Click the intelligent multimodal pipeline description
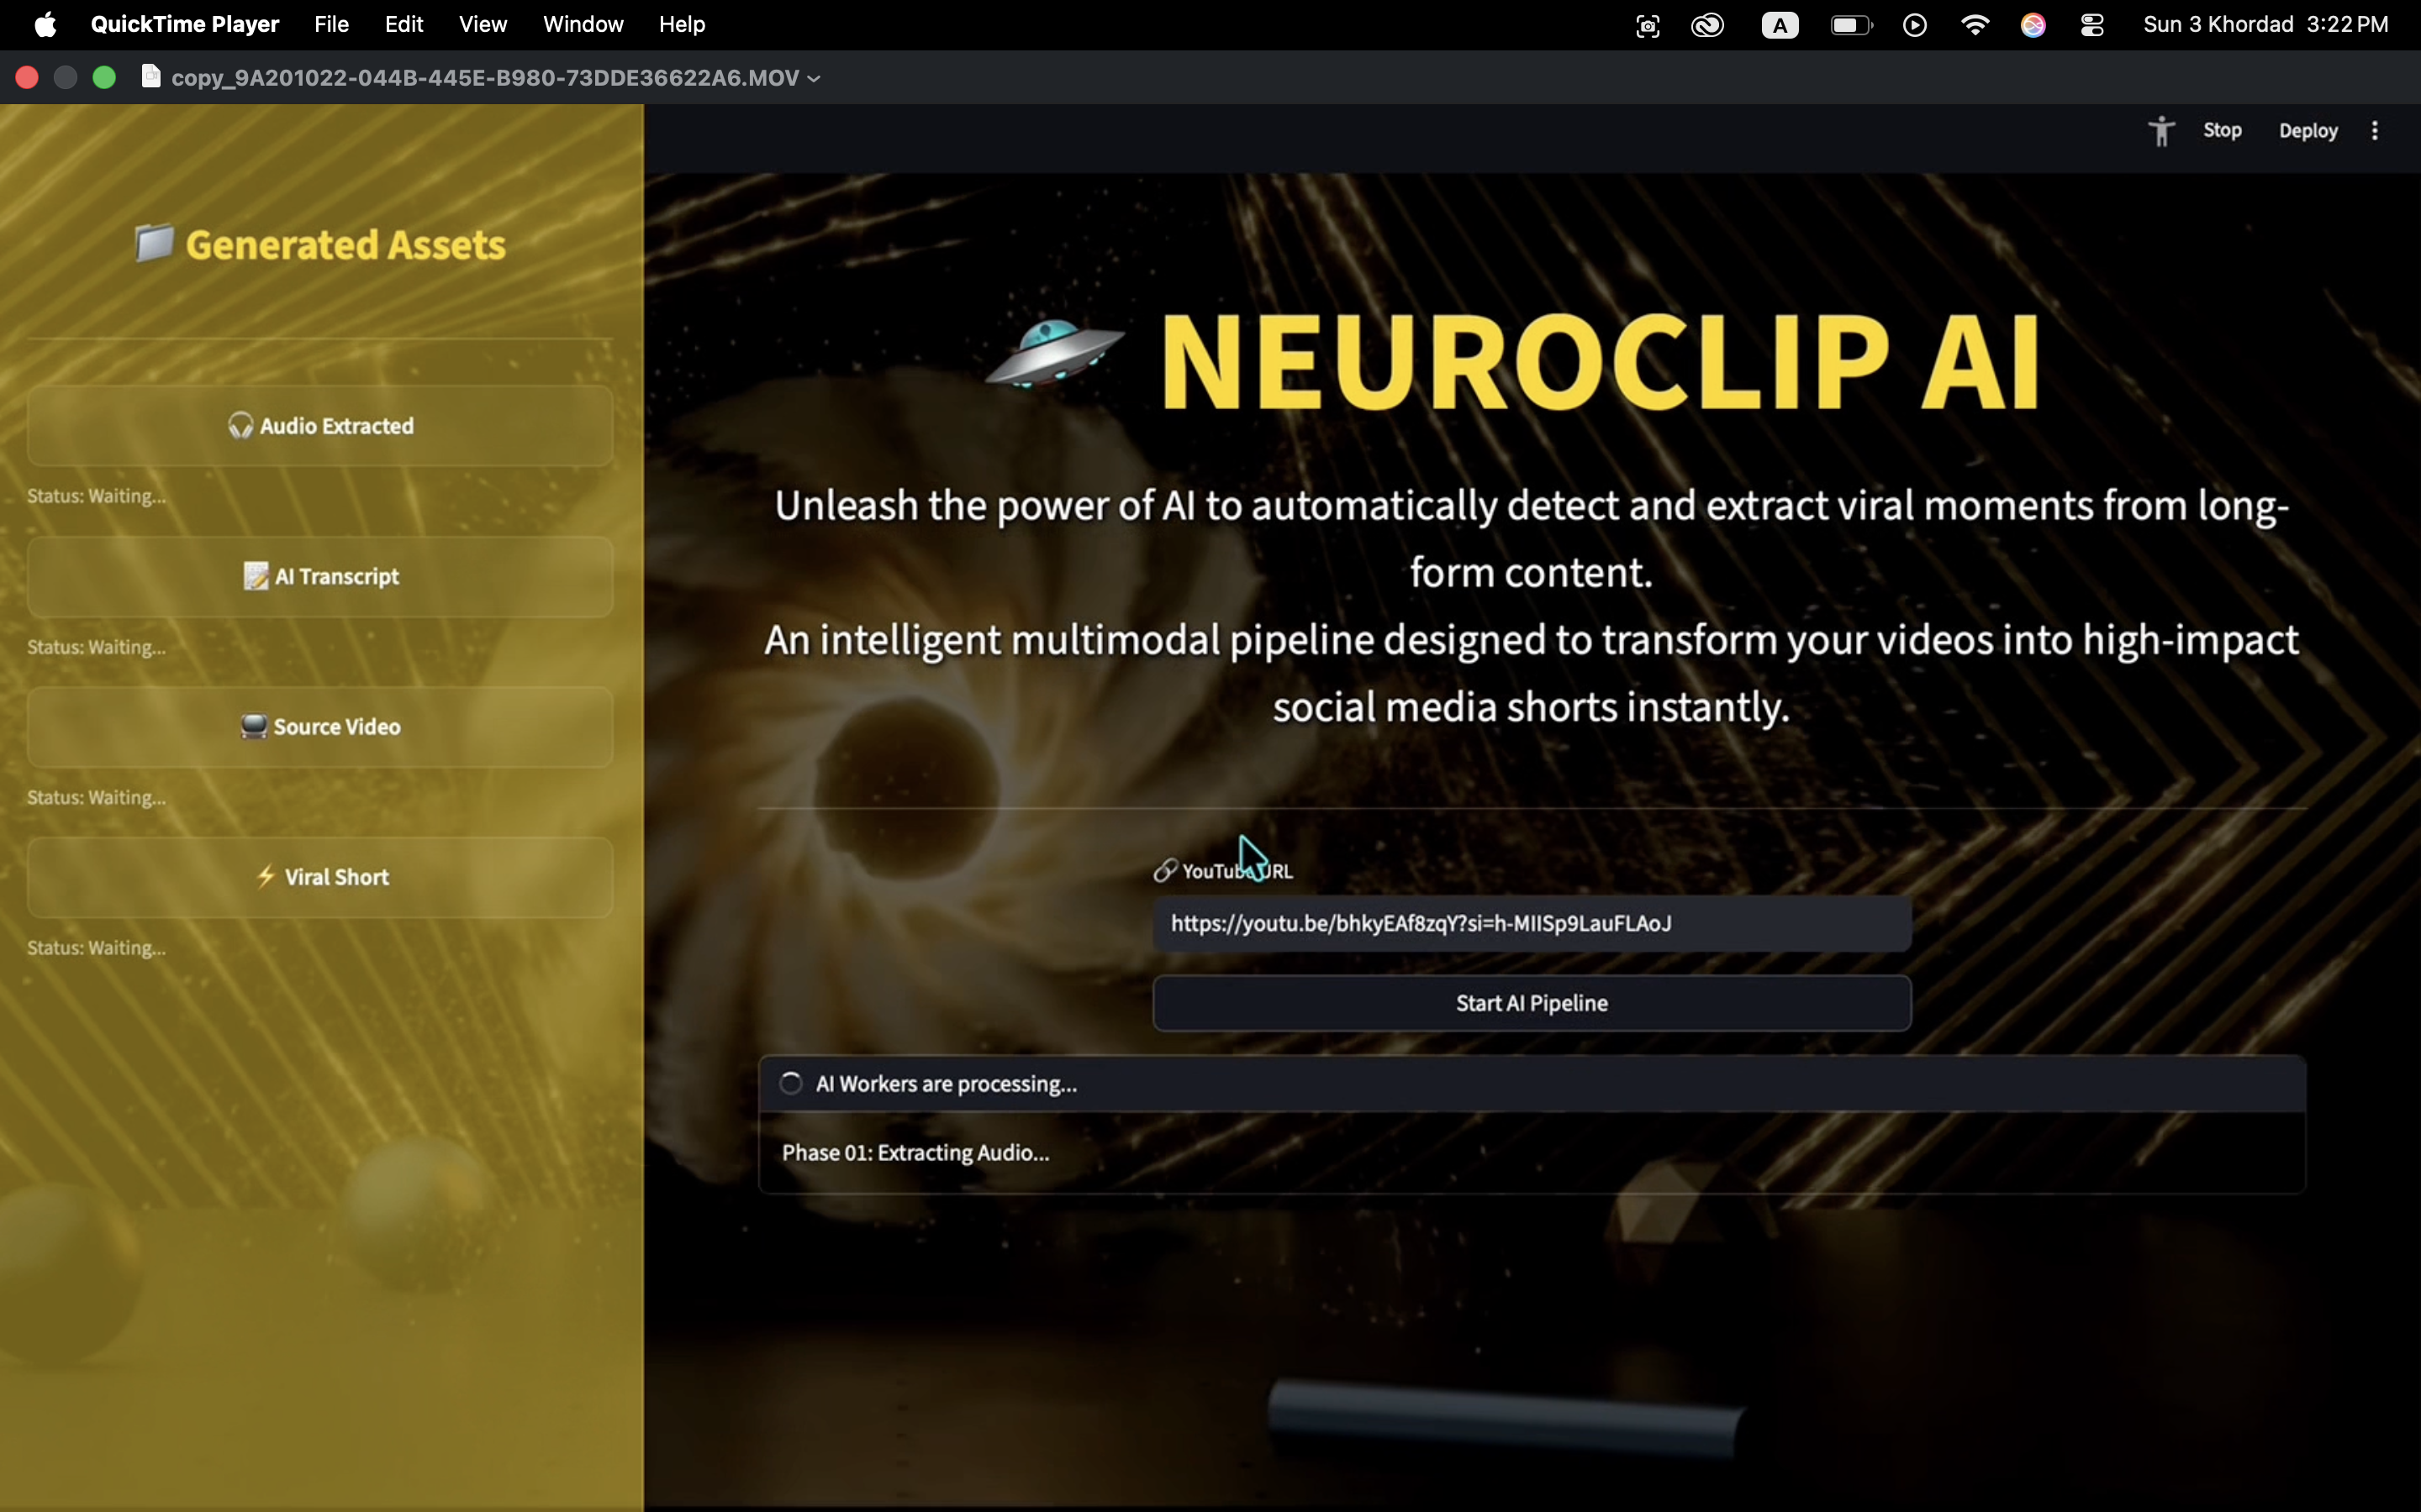The image size is (2421, 1512). [x=1532, y=673]
